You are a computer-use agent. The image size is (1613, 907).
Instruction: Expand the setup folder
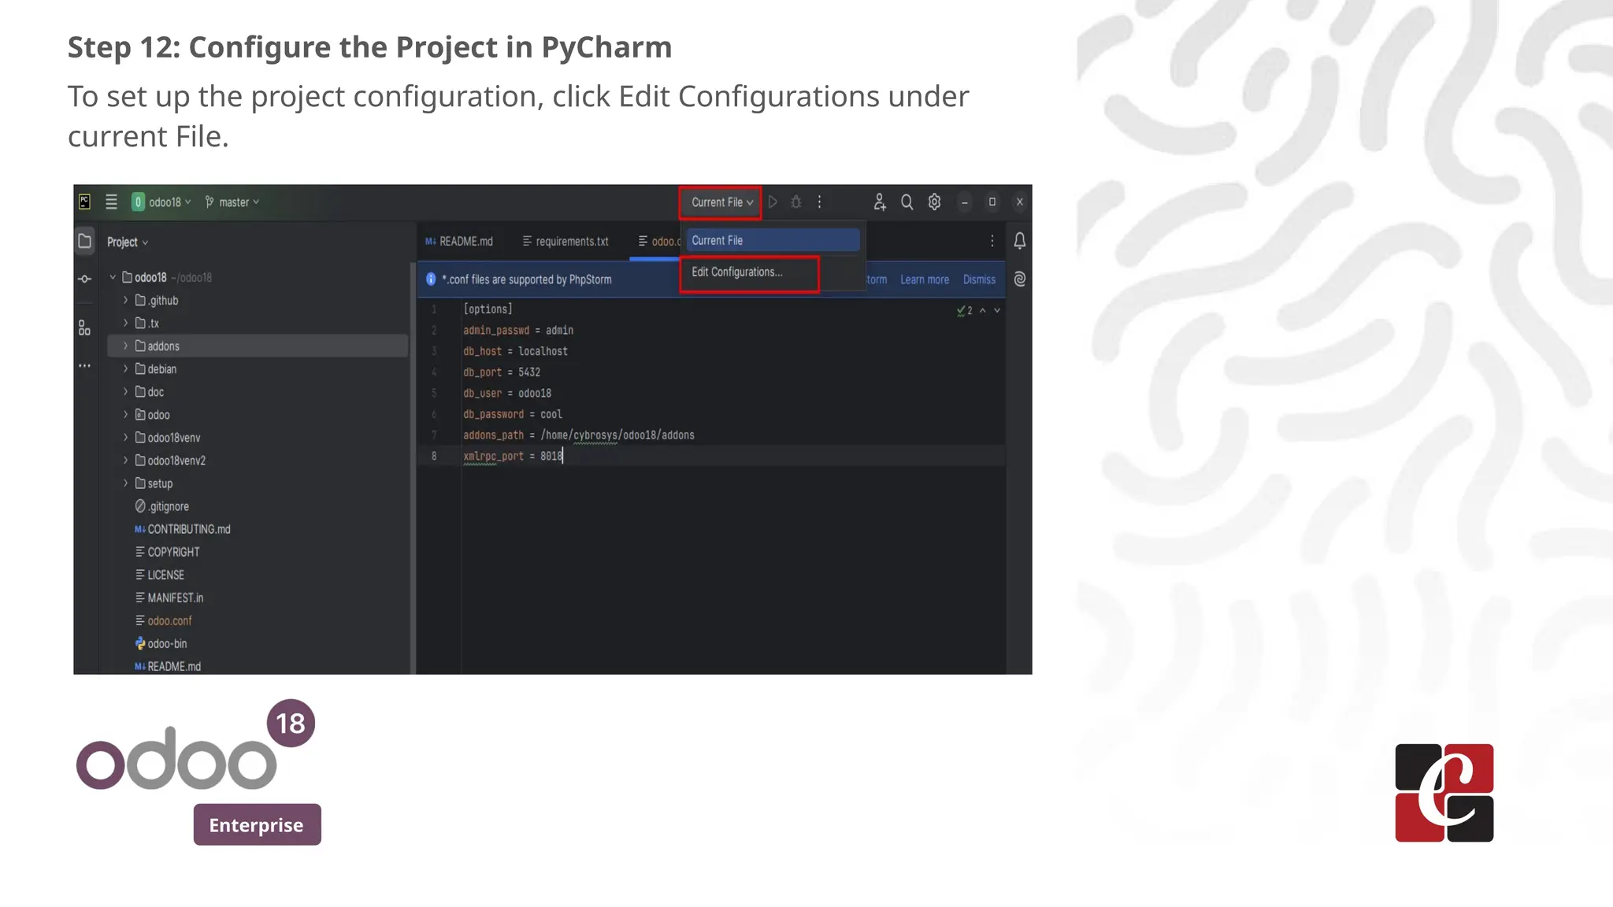tap(125, 483)
